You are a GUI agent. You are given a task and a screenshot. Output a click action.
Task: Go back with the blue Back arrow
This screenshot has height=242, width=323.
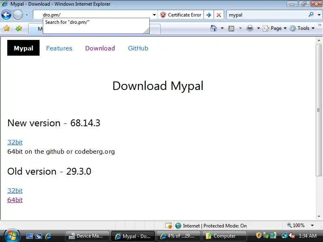pyautogui.click(x=6, y=15)
